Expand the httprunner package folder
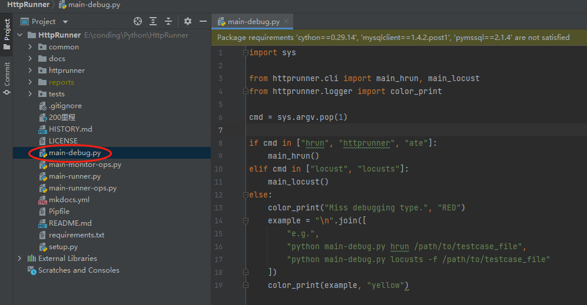The height and width of the screenshot is (305, 587). pos(31,71)
